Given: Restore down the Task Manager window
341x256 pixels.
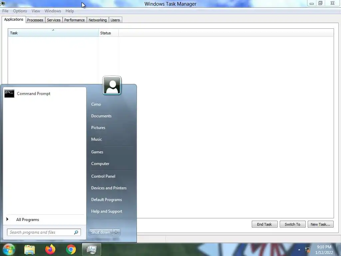Looking at the screenshot, I should coord(320,3).
